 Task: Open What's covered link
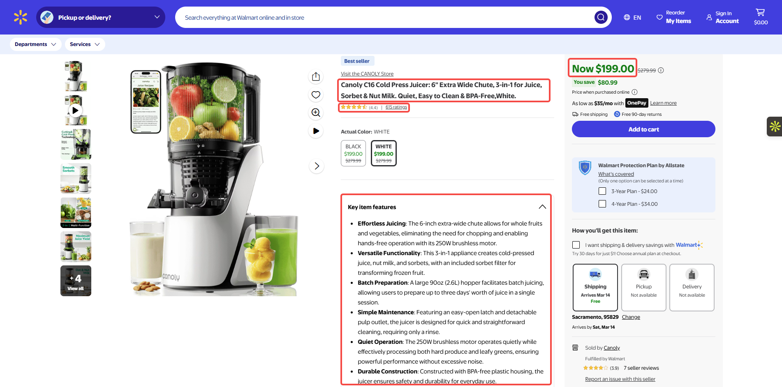coord(616,174)
